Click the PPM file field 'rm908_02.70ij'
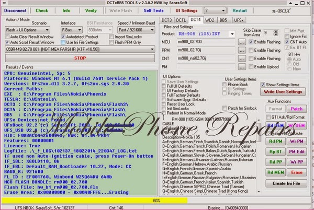The width and height of the screenshot is (314, 210). [206, 50]
